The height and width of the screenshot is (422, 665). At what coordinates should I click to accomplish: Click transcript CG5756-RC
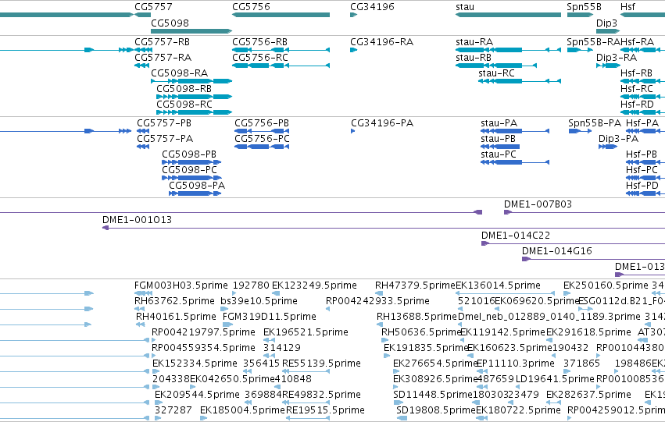pos(260,57)
